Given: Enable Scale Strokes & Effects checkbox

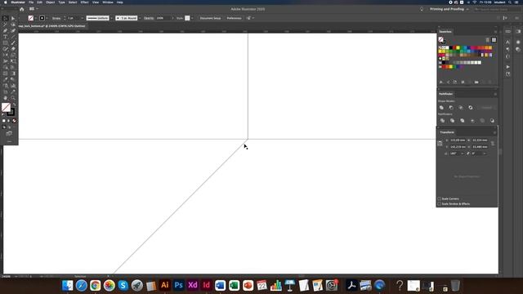Looking at the screenshot, I should point(440,203).
